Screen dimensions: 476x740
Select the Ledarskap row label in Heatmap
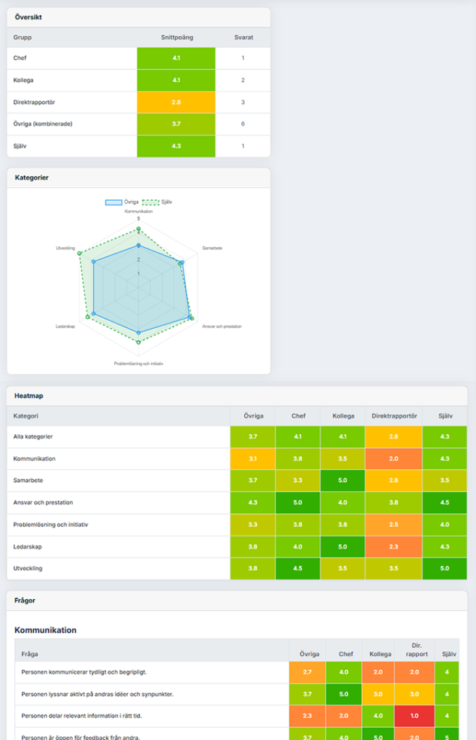point(29,546)
